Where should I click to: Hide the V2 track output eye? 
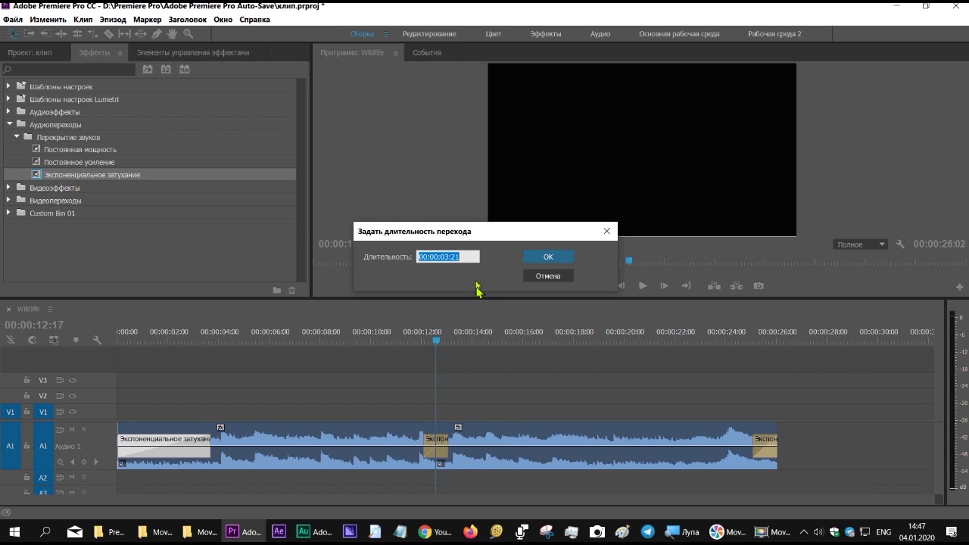pyautogui.click(x=73, y=396)
